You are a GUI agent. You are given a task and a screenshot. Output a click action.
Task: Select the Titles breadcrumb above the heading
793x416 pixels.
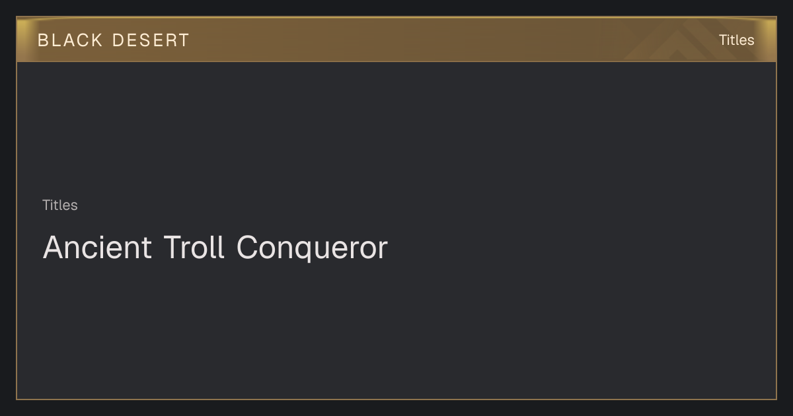60,205
